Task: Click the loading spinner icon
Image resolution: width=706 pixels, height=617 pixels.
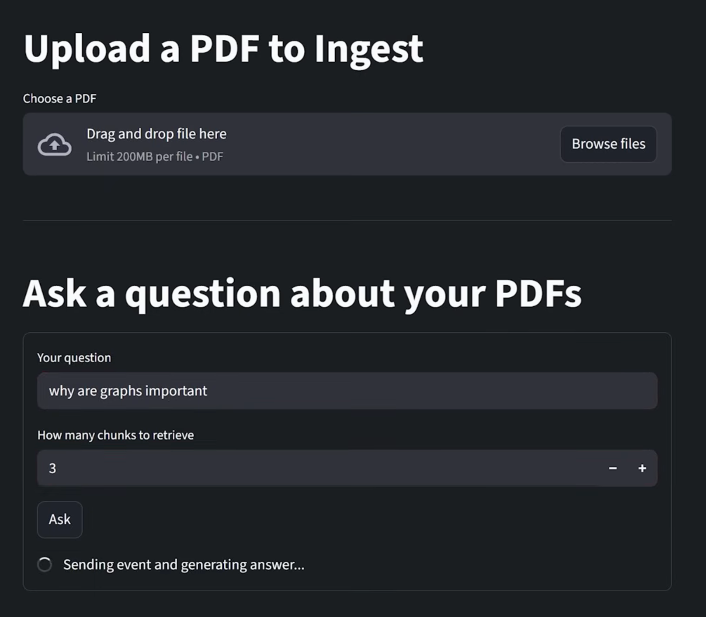Action: click(x=45, y=565)
